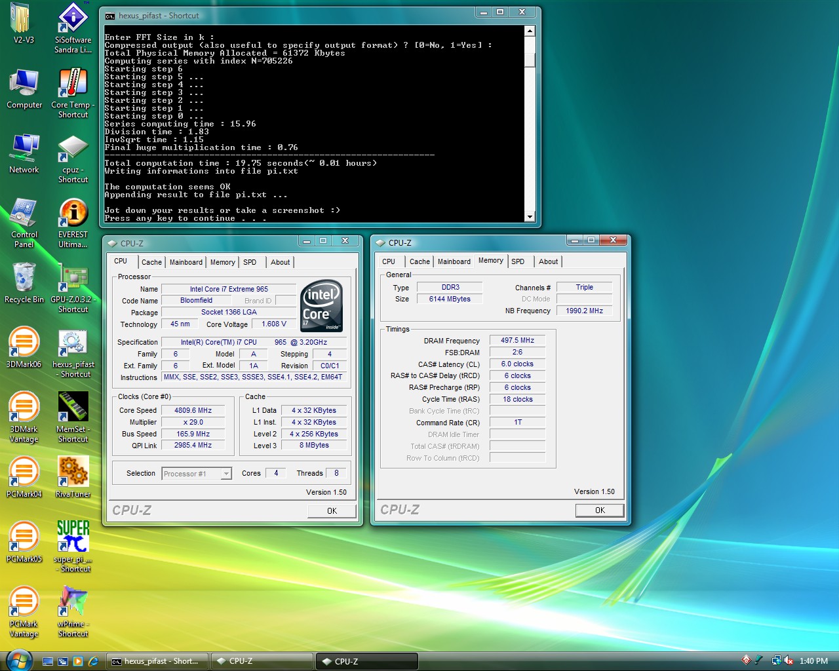Open super_pi shortcut icon
Image resolution: width=839 pixels, height=671 pixels.
point(73,546)
